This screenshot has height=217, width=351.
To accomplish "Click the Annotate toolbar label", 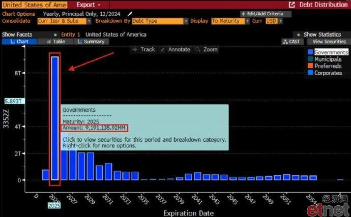I will (x=179, y=49).
